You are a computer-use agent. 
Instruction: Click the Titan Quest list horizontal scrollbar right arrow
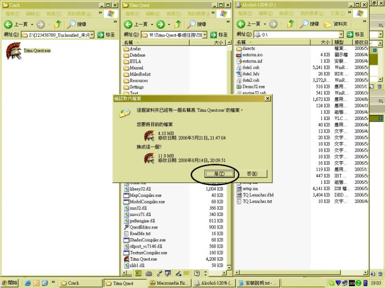[224, 273]
